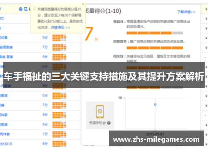208x150 pixels.
Task: Open the 两件套 keyword link
Action: 5,134
